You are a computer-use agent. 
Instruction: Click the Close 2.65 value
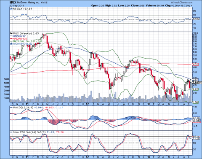click(x=138, y=5)
